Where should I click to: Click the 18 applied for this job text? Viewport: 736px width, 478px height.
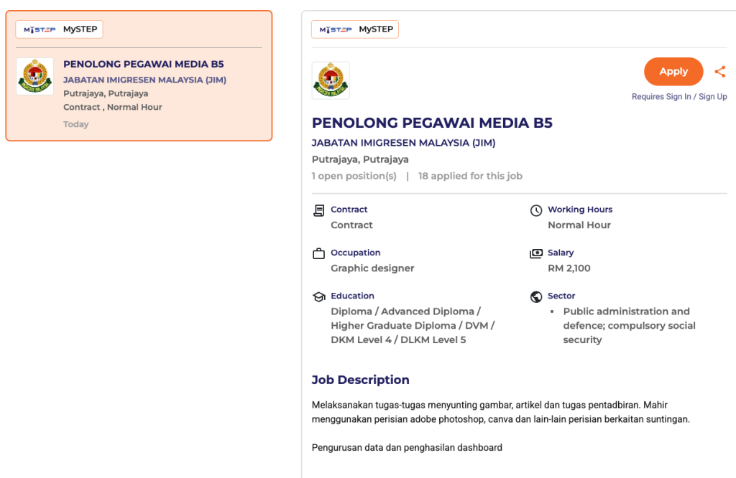[470, 176]
